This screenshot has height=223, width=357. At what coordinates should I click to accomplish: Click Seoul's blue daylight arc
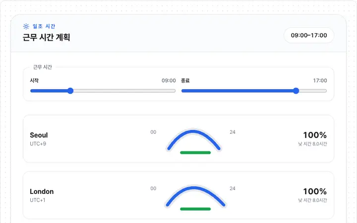pyautogui.click(x=193, y=131)
